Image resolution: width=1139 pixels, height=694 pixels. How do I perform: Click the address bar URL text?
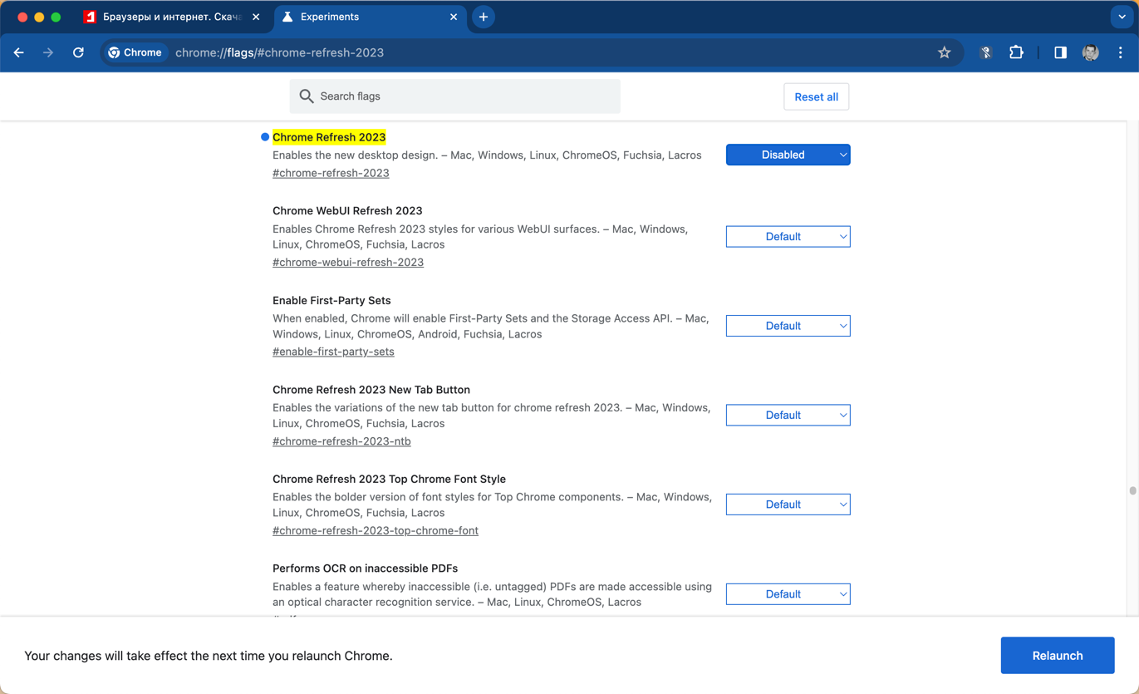click(279, 52)
